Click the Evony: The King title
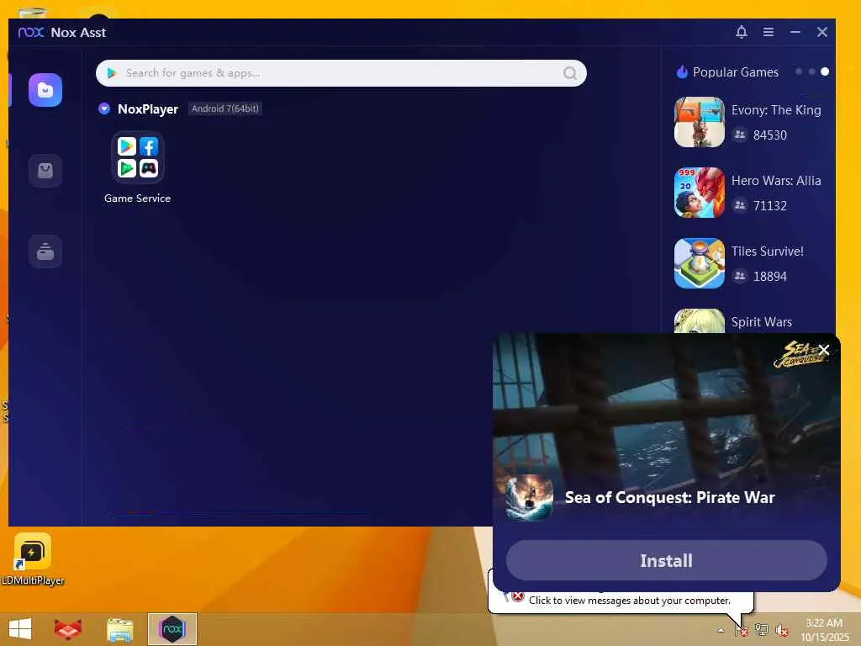 click(x=776, y=110)
